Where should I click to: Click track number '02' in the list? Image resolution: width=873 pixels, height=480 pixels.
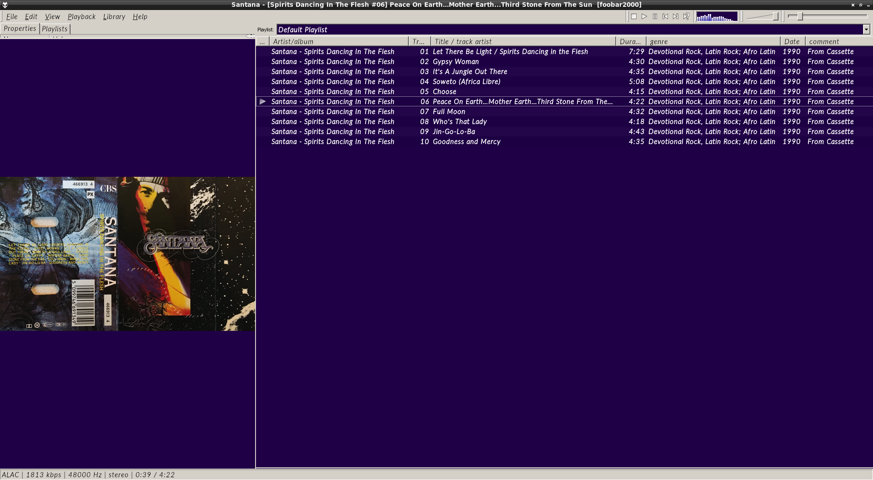point(424,61)
